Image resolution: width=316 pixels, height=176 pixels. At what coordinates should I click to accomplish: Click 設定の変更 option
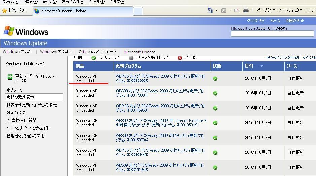tap(16, 112)
